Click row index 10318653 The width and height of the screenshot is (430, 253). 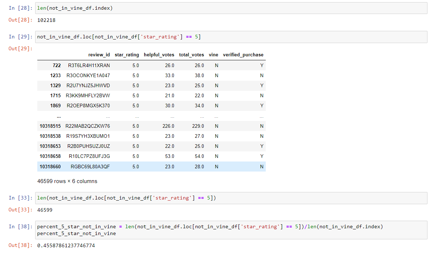point(50,146)
